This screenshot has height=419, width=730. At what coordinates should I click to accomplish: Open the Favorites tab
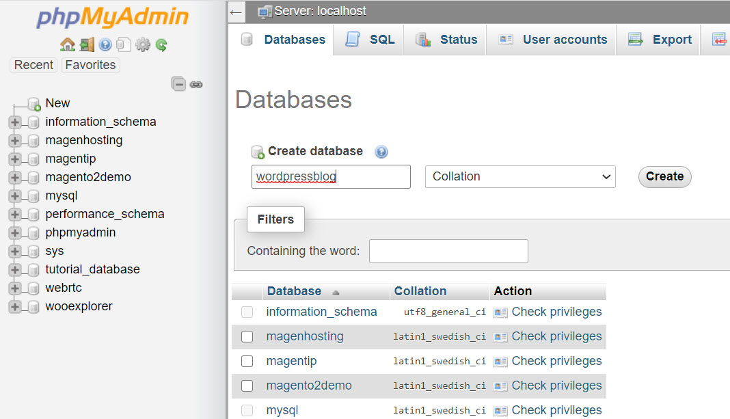(x=90, y=65)
